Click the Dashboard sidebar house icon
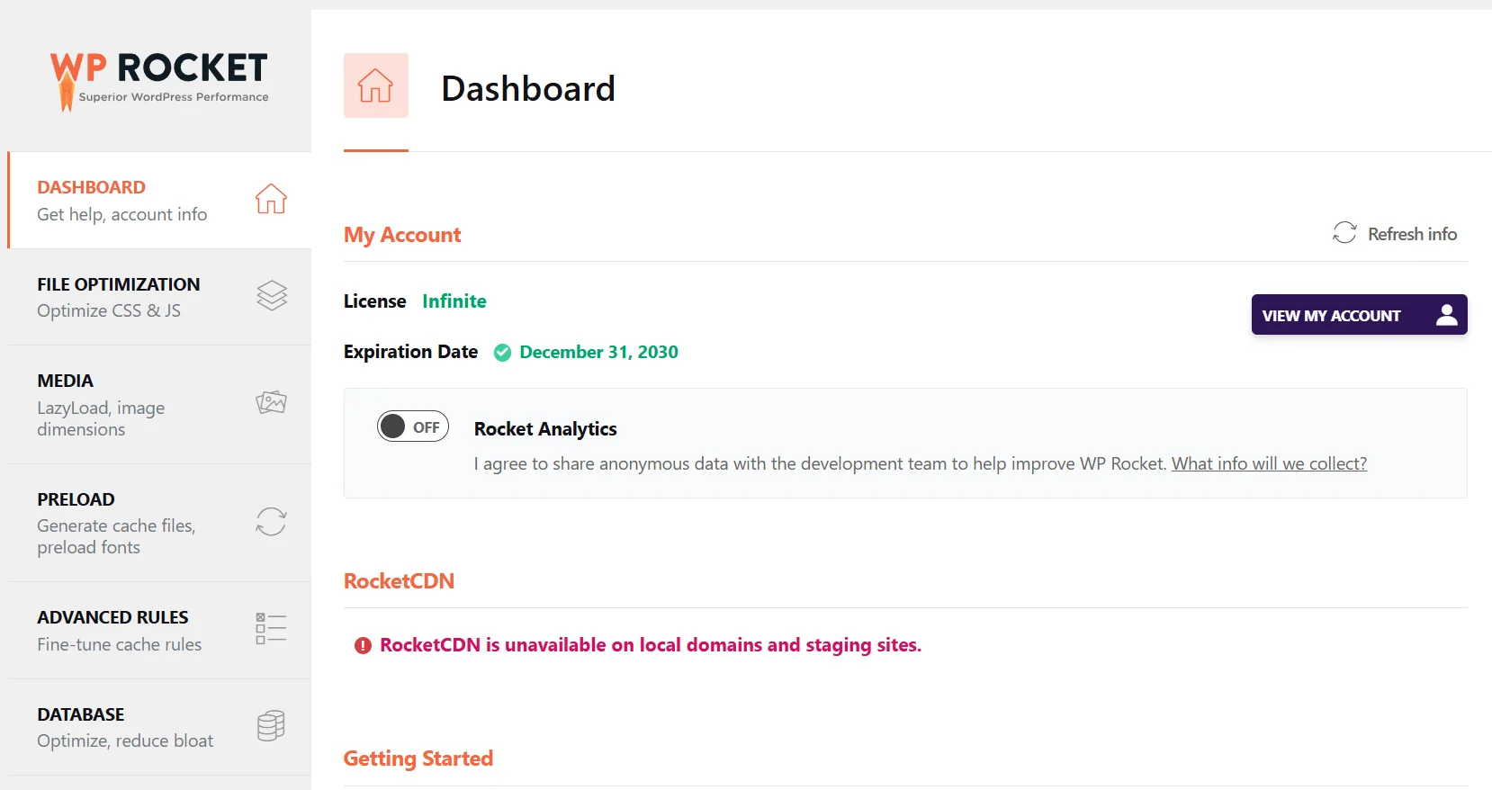 pos(271,199)
